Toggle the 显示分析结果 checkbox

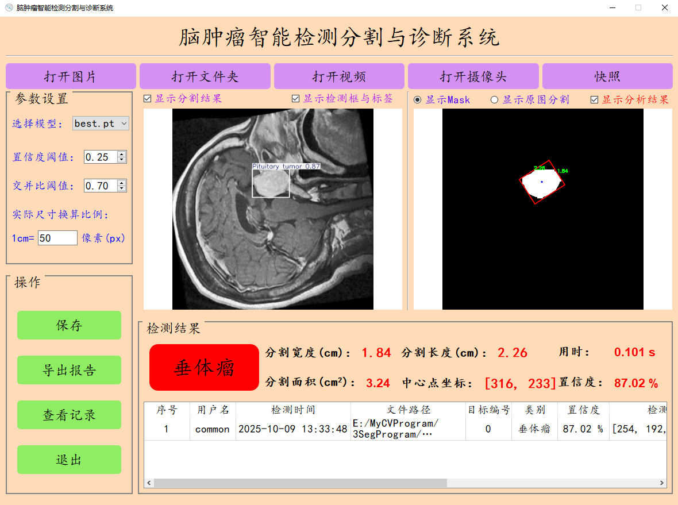[595, 100]
